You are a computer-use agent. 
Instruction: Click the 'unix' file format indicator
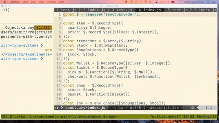point(119,108)
